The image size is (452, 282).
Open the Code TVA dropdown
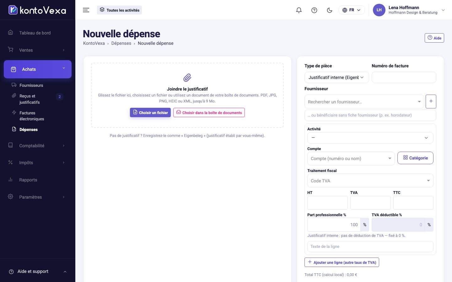pyautogui.click(x=370, y=181)
